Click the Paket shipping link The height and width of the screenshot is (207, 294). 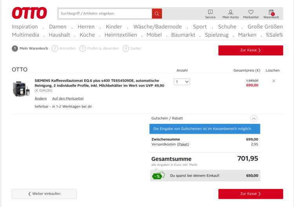click(183, 144)
